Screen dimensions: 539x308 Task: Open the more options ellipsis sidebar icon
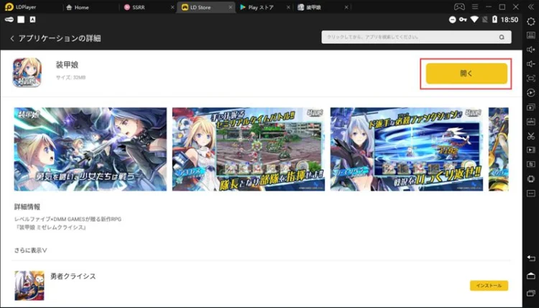click(531, 194)
